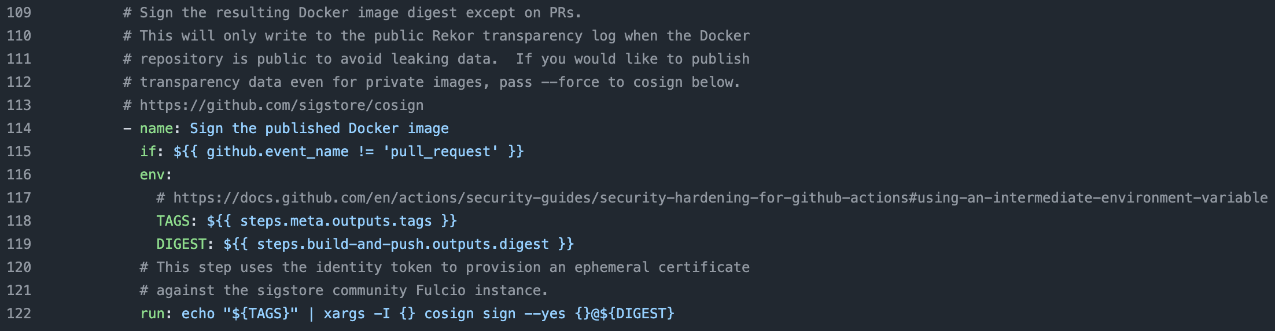Click 'Sign the published Docker image' text
The image size is (1275, 331).
[x=319, y=128]
